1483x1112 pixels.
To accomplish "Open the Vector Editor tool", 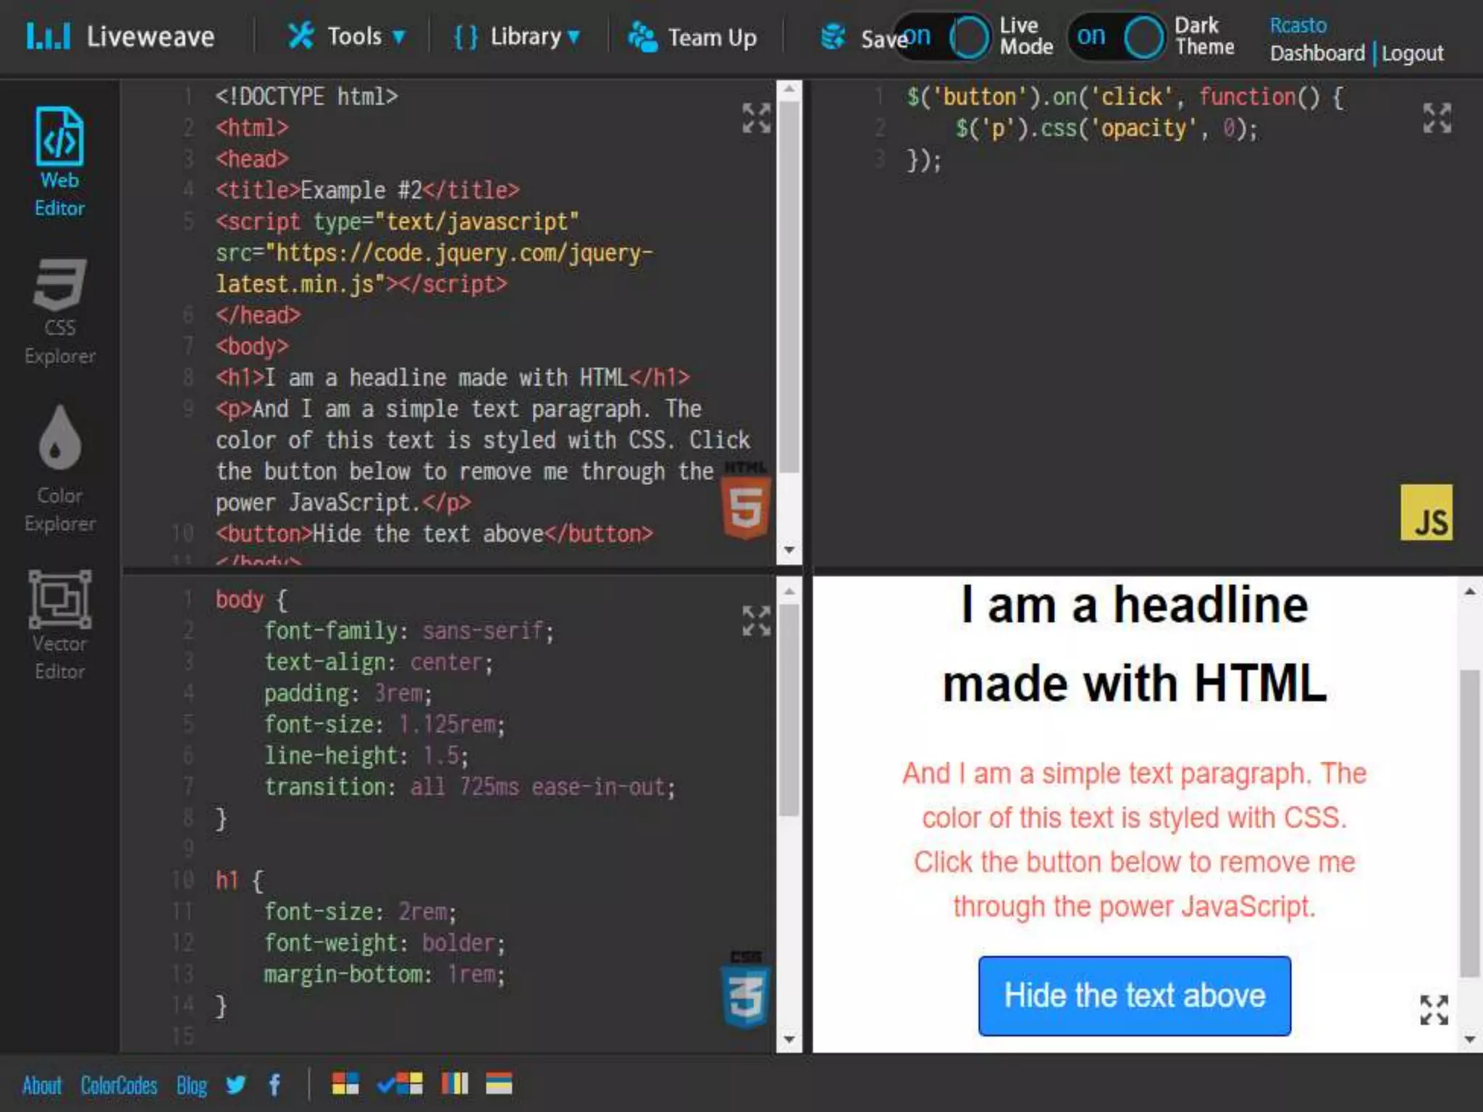I will point(59,625).
